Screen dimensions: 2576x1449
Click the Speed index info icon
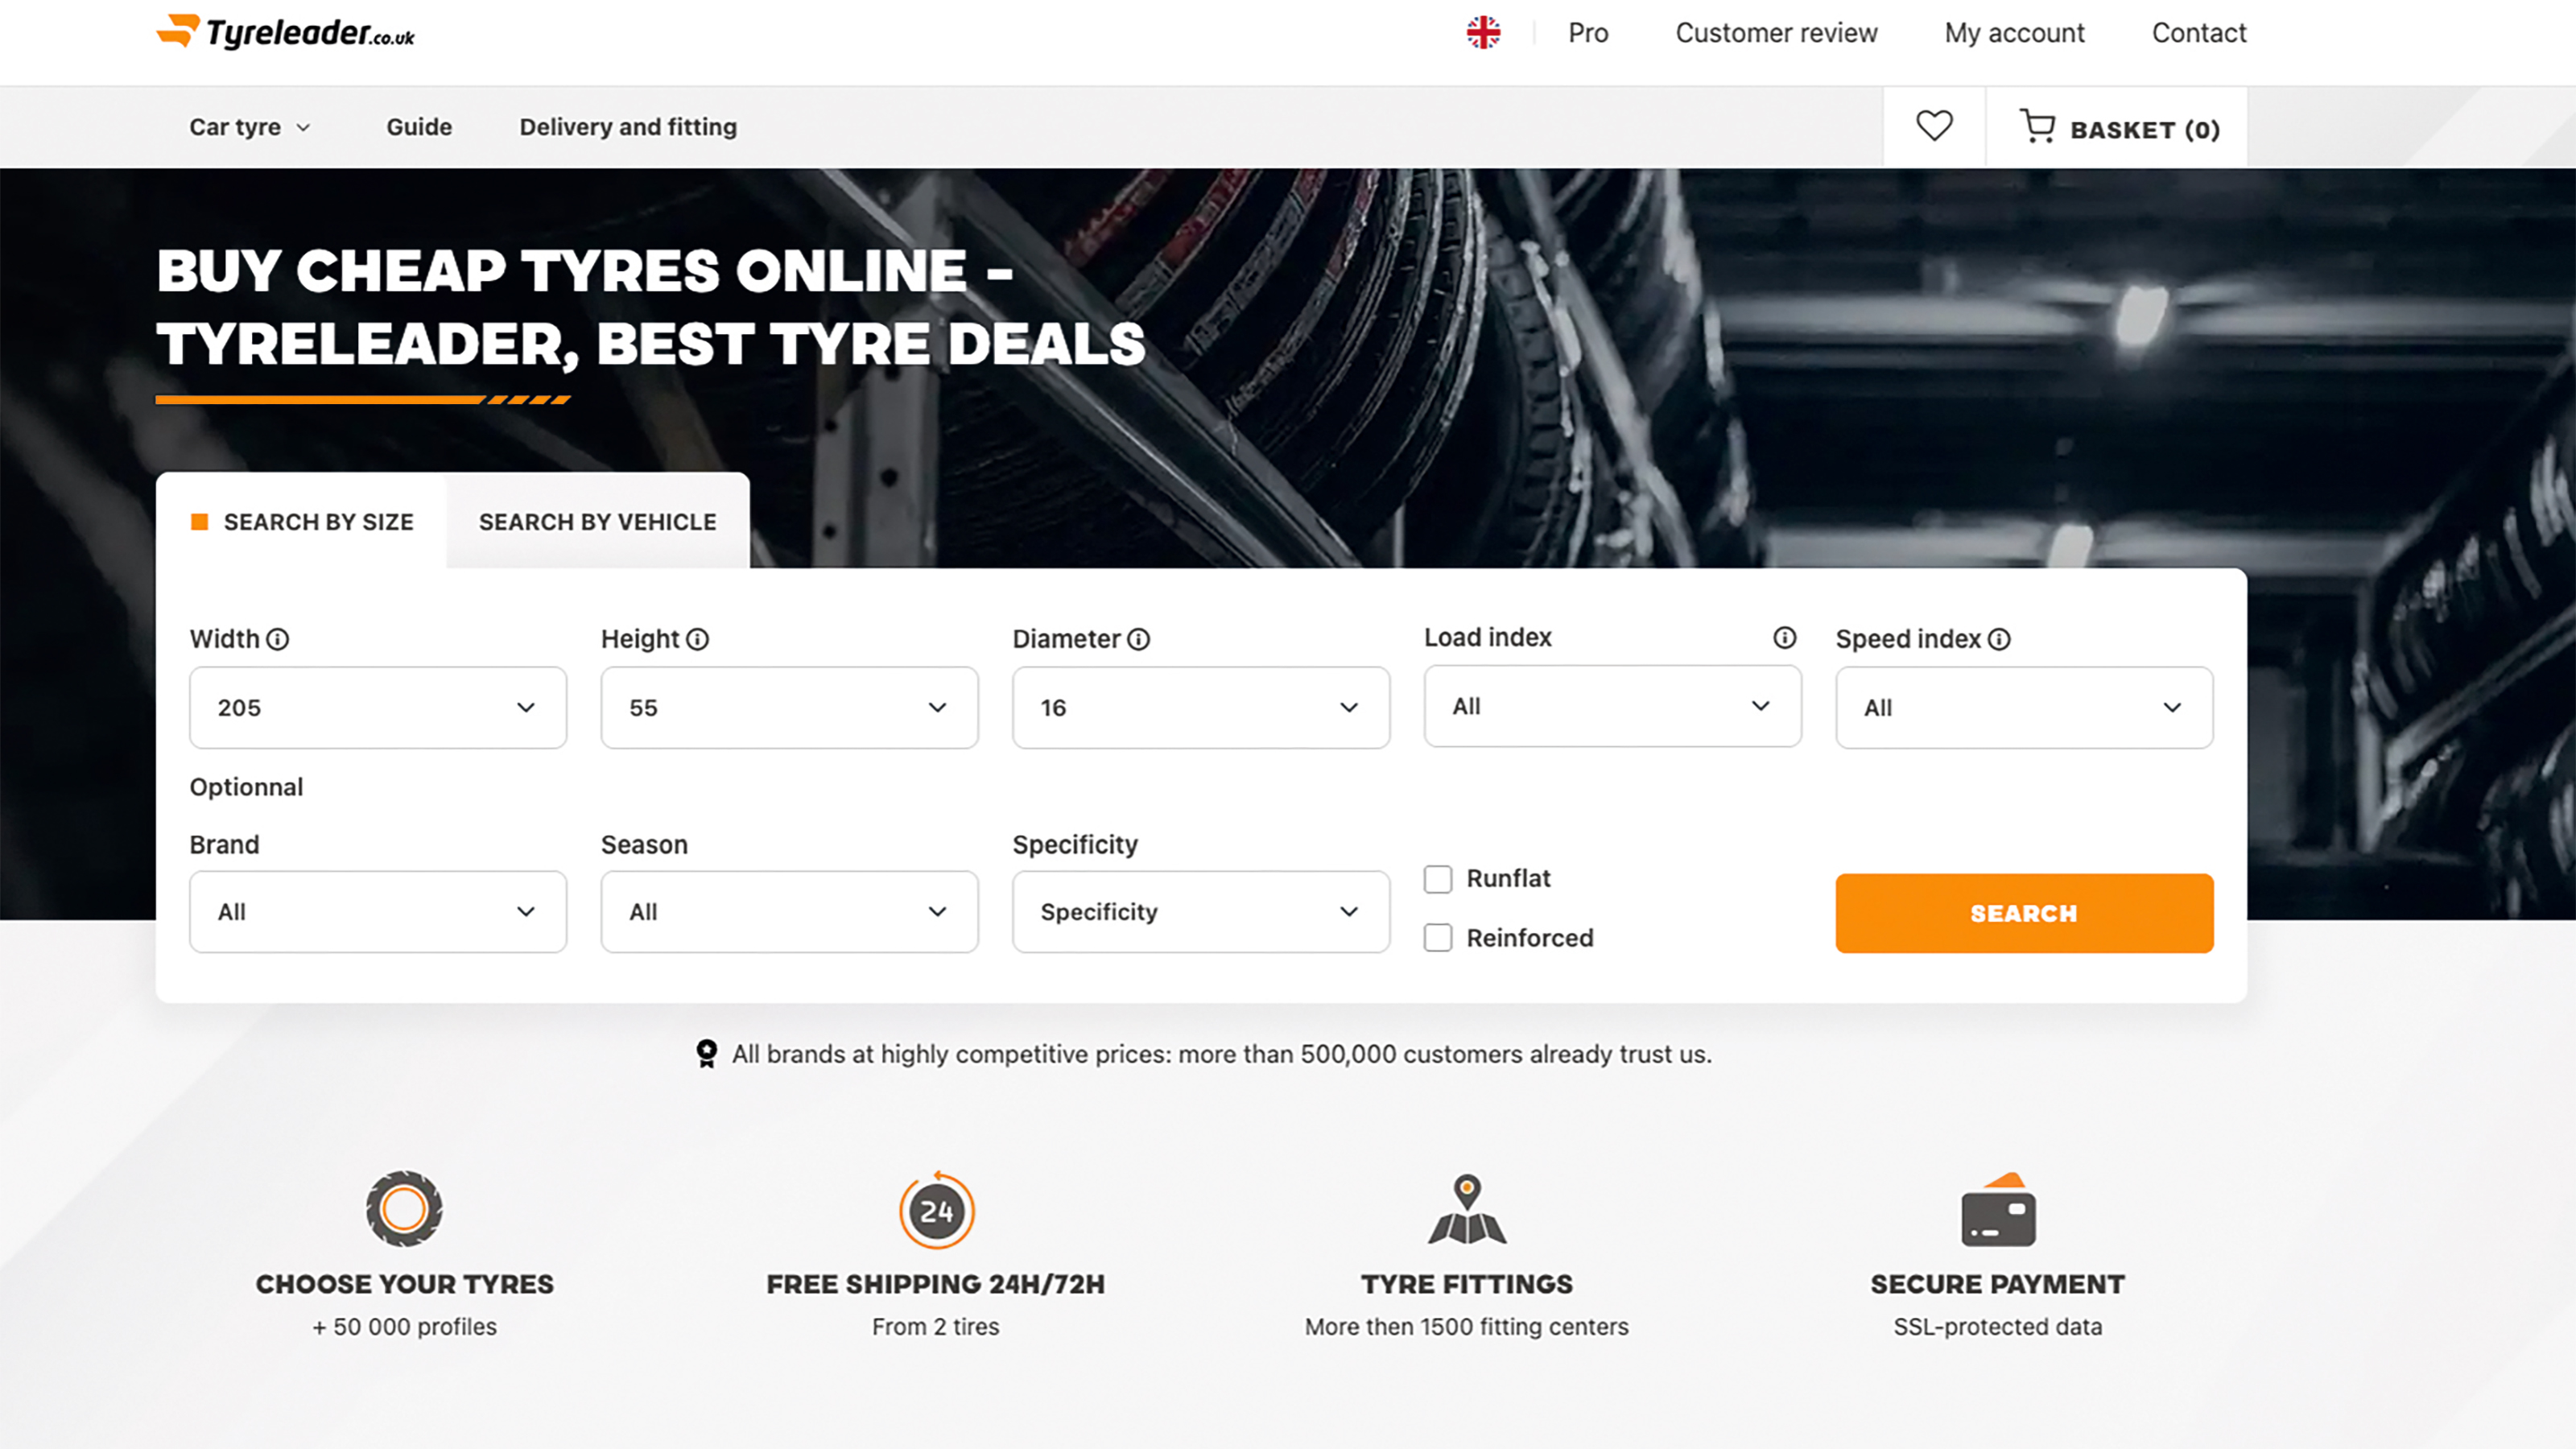(x=1999, y=639)
